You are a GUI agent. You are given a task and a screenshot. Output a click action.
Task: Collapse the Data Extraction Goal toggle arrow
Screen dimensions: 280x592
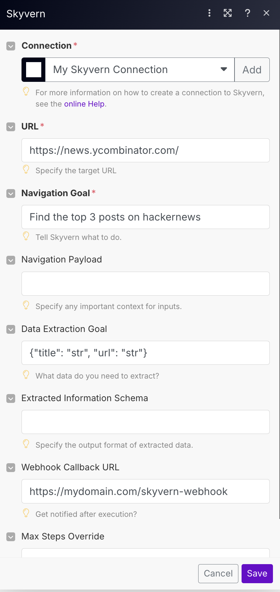pyautogui.click(x=11, y=330)
